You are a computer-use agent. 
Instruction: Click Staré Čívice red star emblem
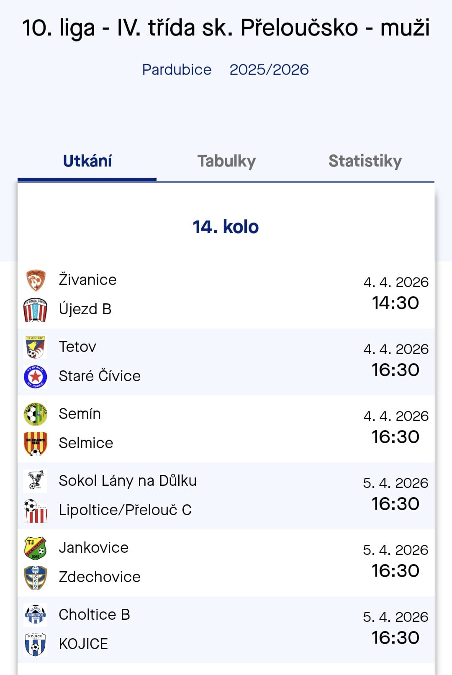coord(36,376)
